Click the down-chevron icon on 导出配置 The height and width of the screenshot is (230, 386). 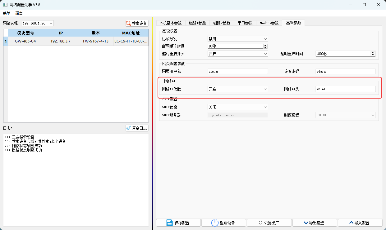pyautogui.click(x=306, y=223)
